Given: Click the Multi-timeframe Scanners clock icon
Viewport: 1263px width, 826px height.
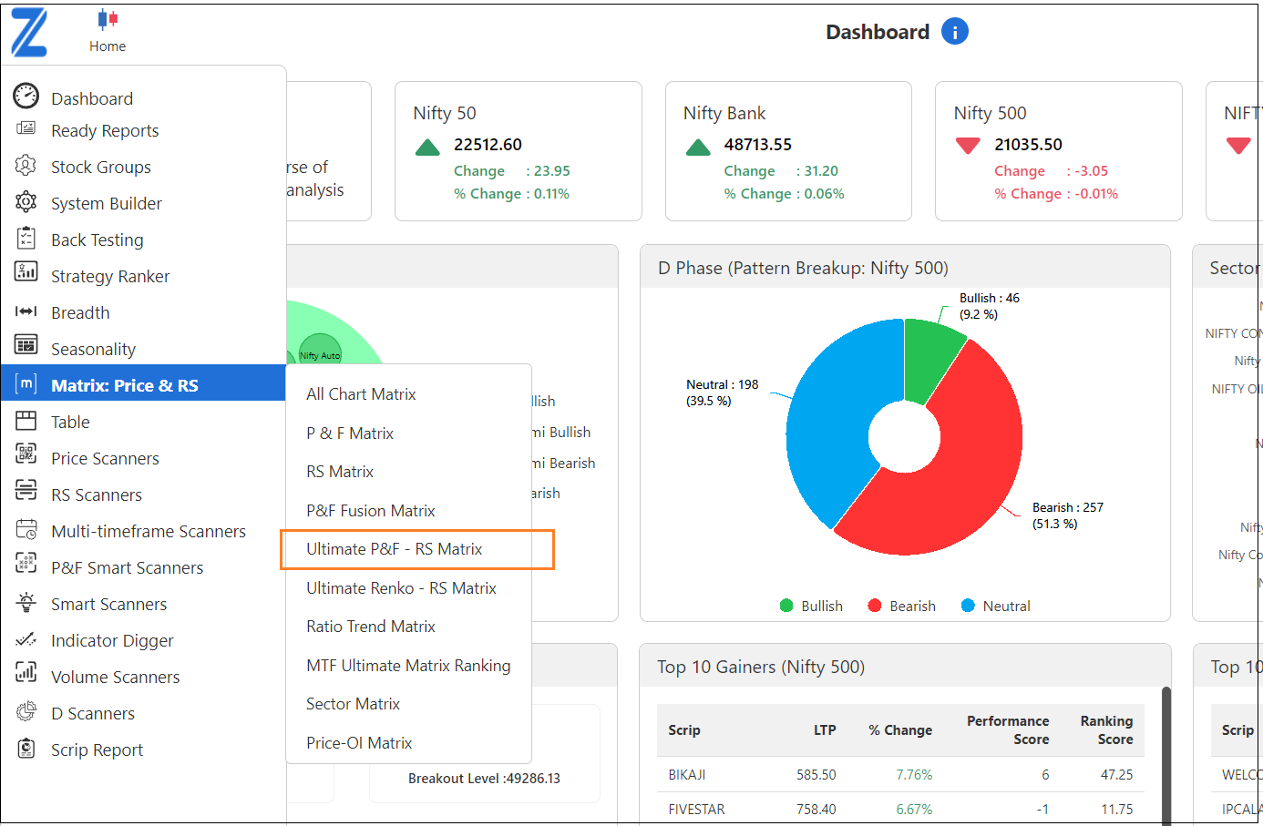Looking at the screenshot, I should 26,528.
